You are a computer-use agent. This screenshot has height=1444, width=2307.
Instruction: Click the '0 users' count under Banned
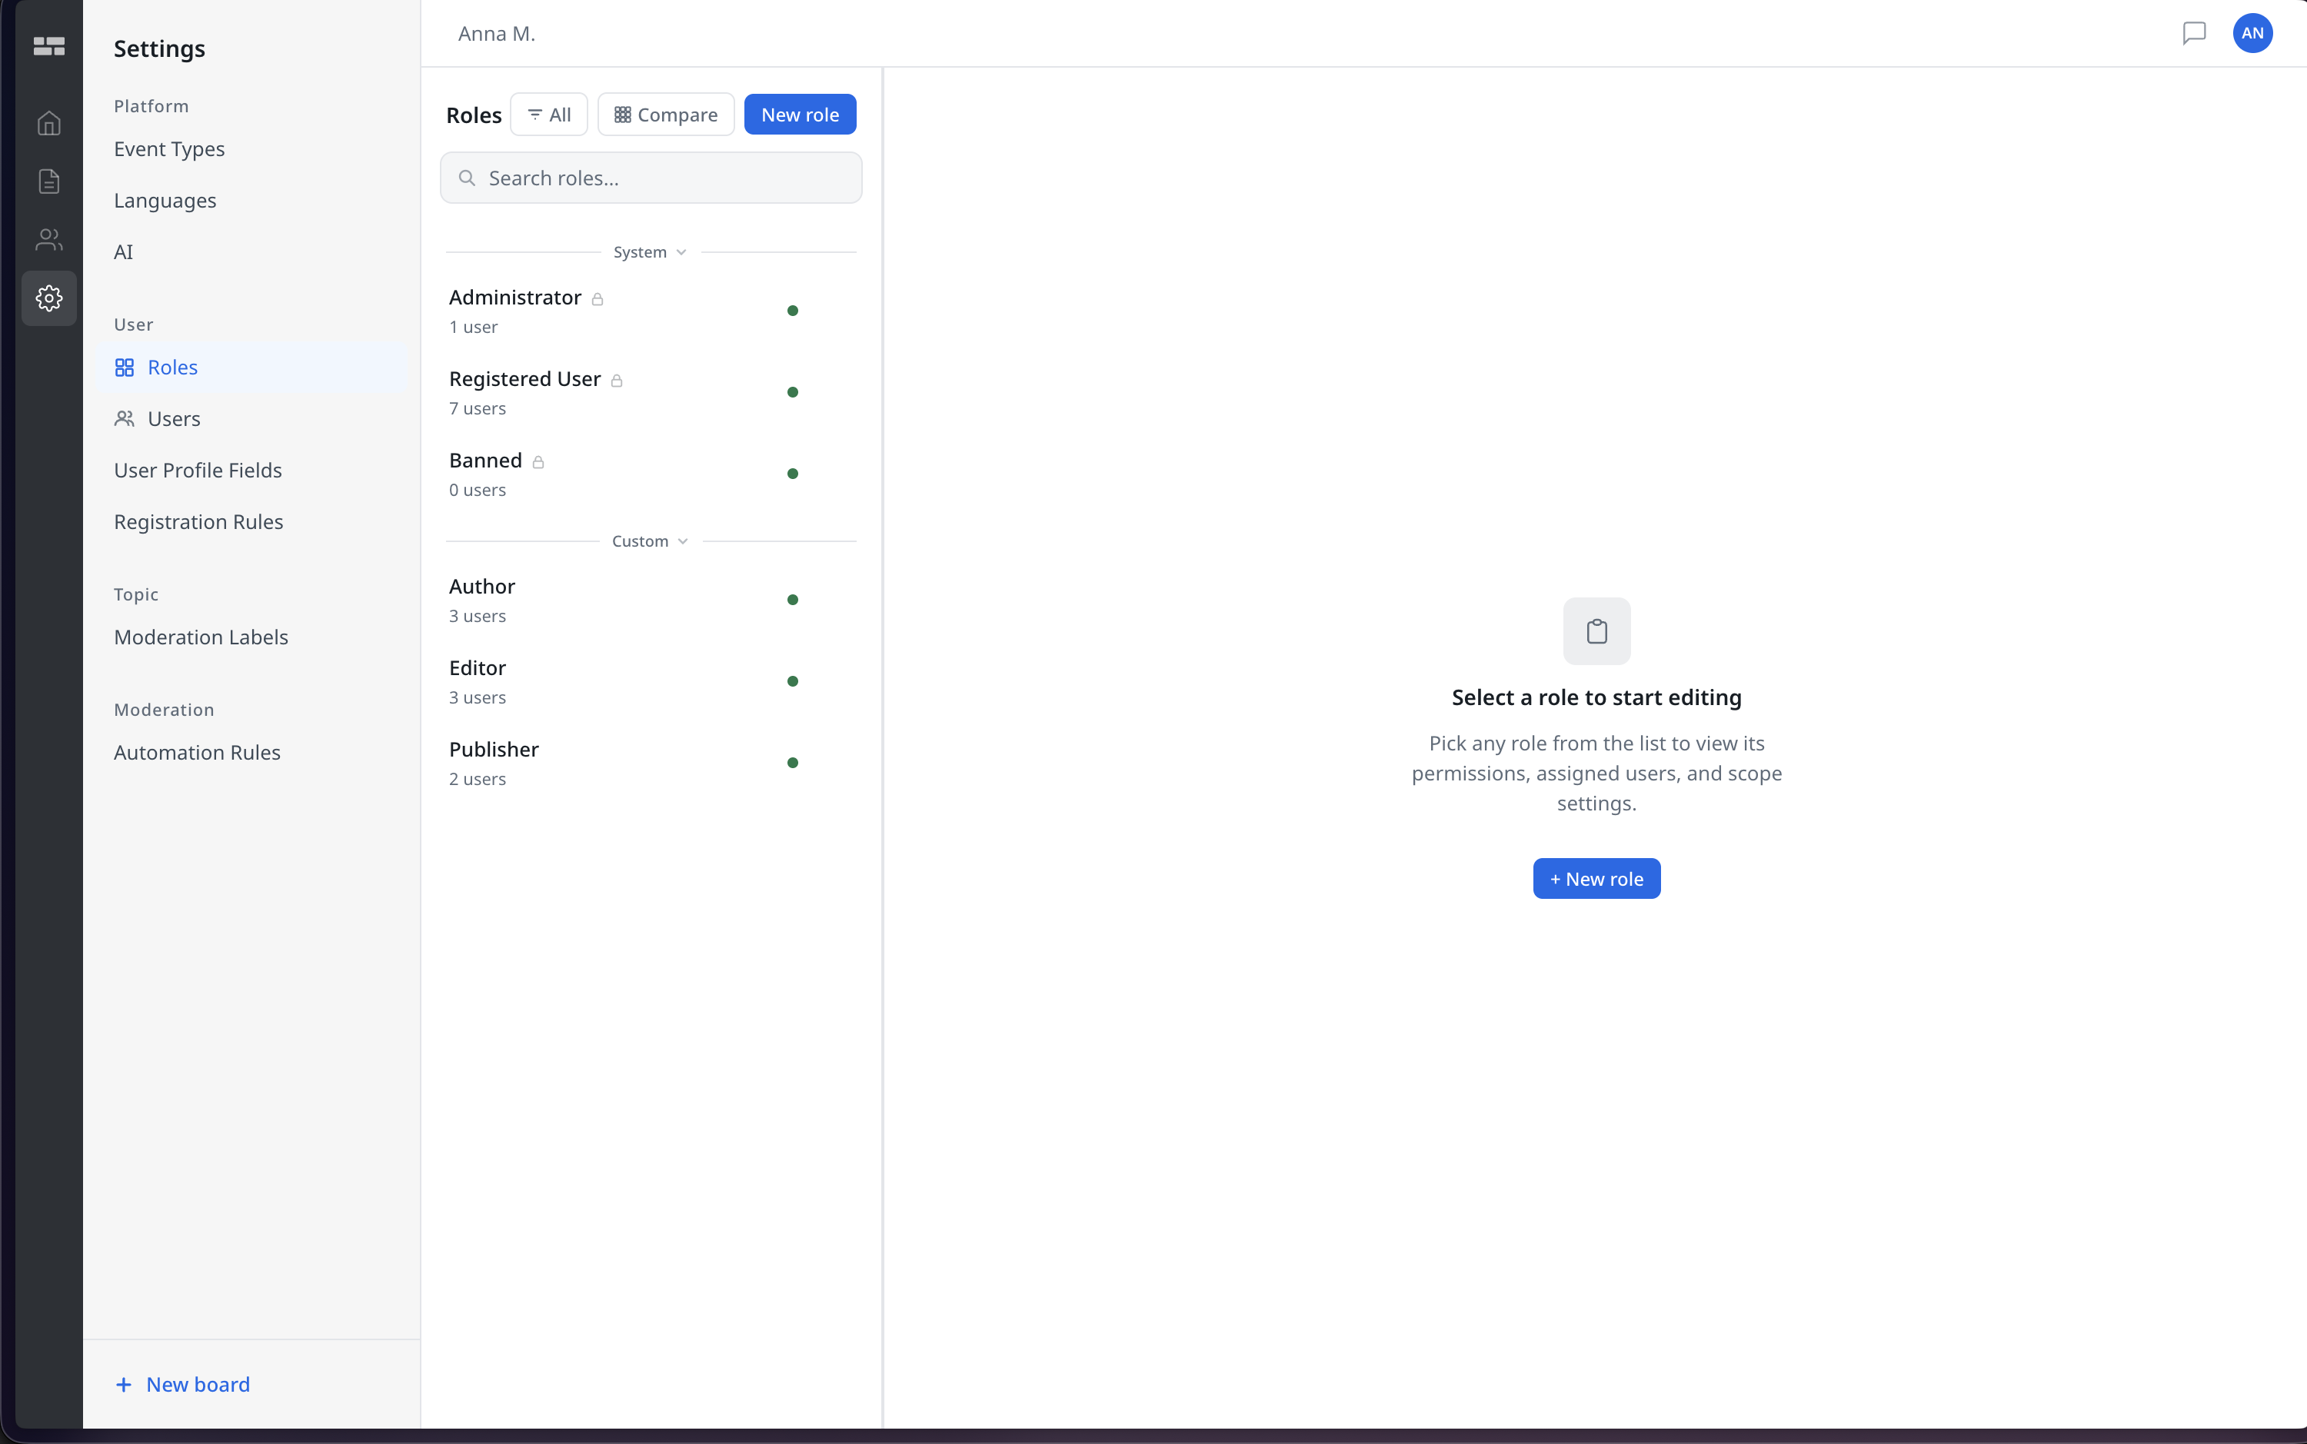pyautogui.click(x=478, y=490)
